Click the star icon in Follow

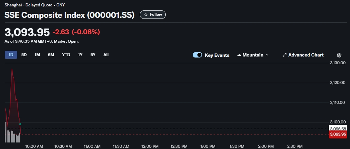pos(146,14)
